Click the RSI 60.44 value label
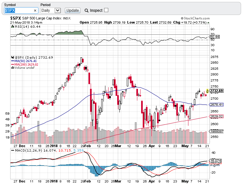Viewport: 243px width, 185px height. (x=215, y=37)
